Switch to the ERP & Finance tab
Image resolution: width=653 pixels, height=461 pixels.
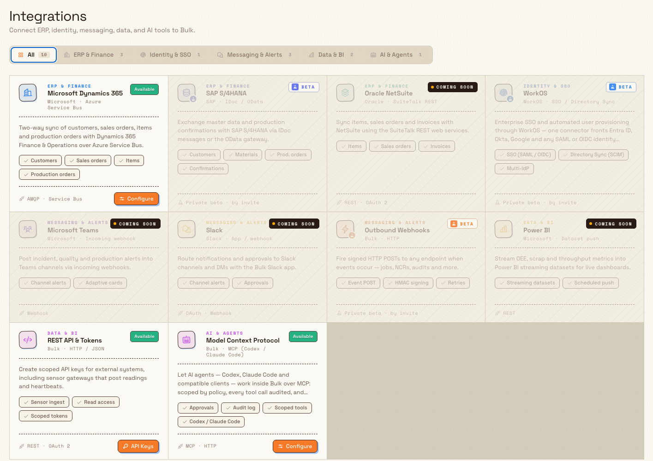tap(94, 55)
